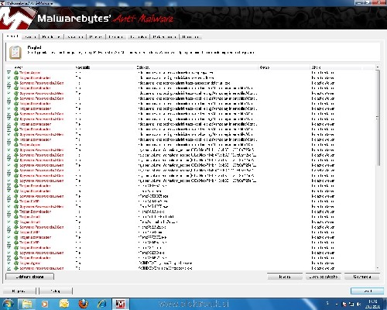387x310 pixels.
Task: Launch Windows Media Player from the taskbar
Action: (45, 304)
